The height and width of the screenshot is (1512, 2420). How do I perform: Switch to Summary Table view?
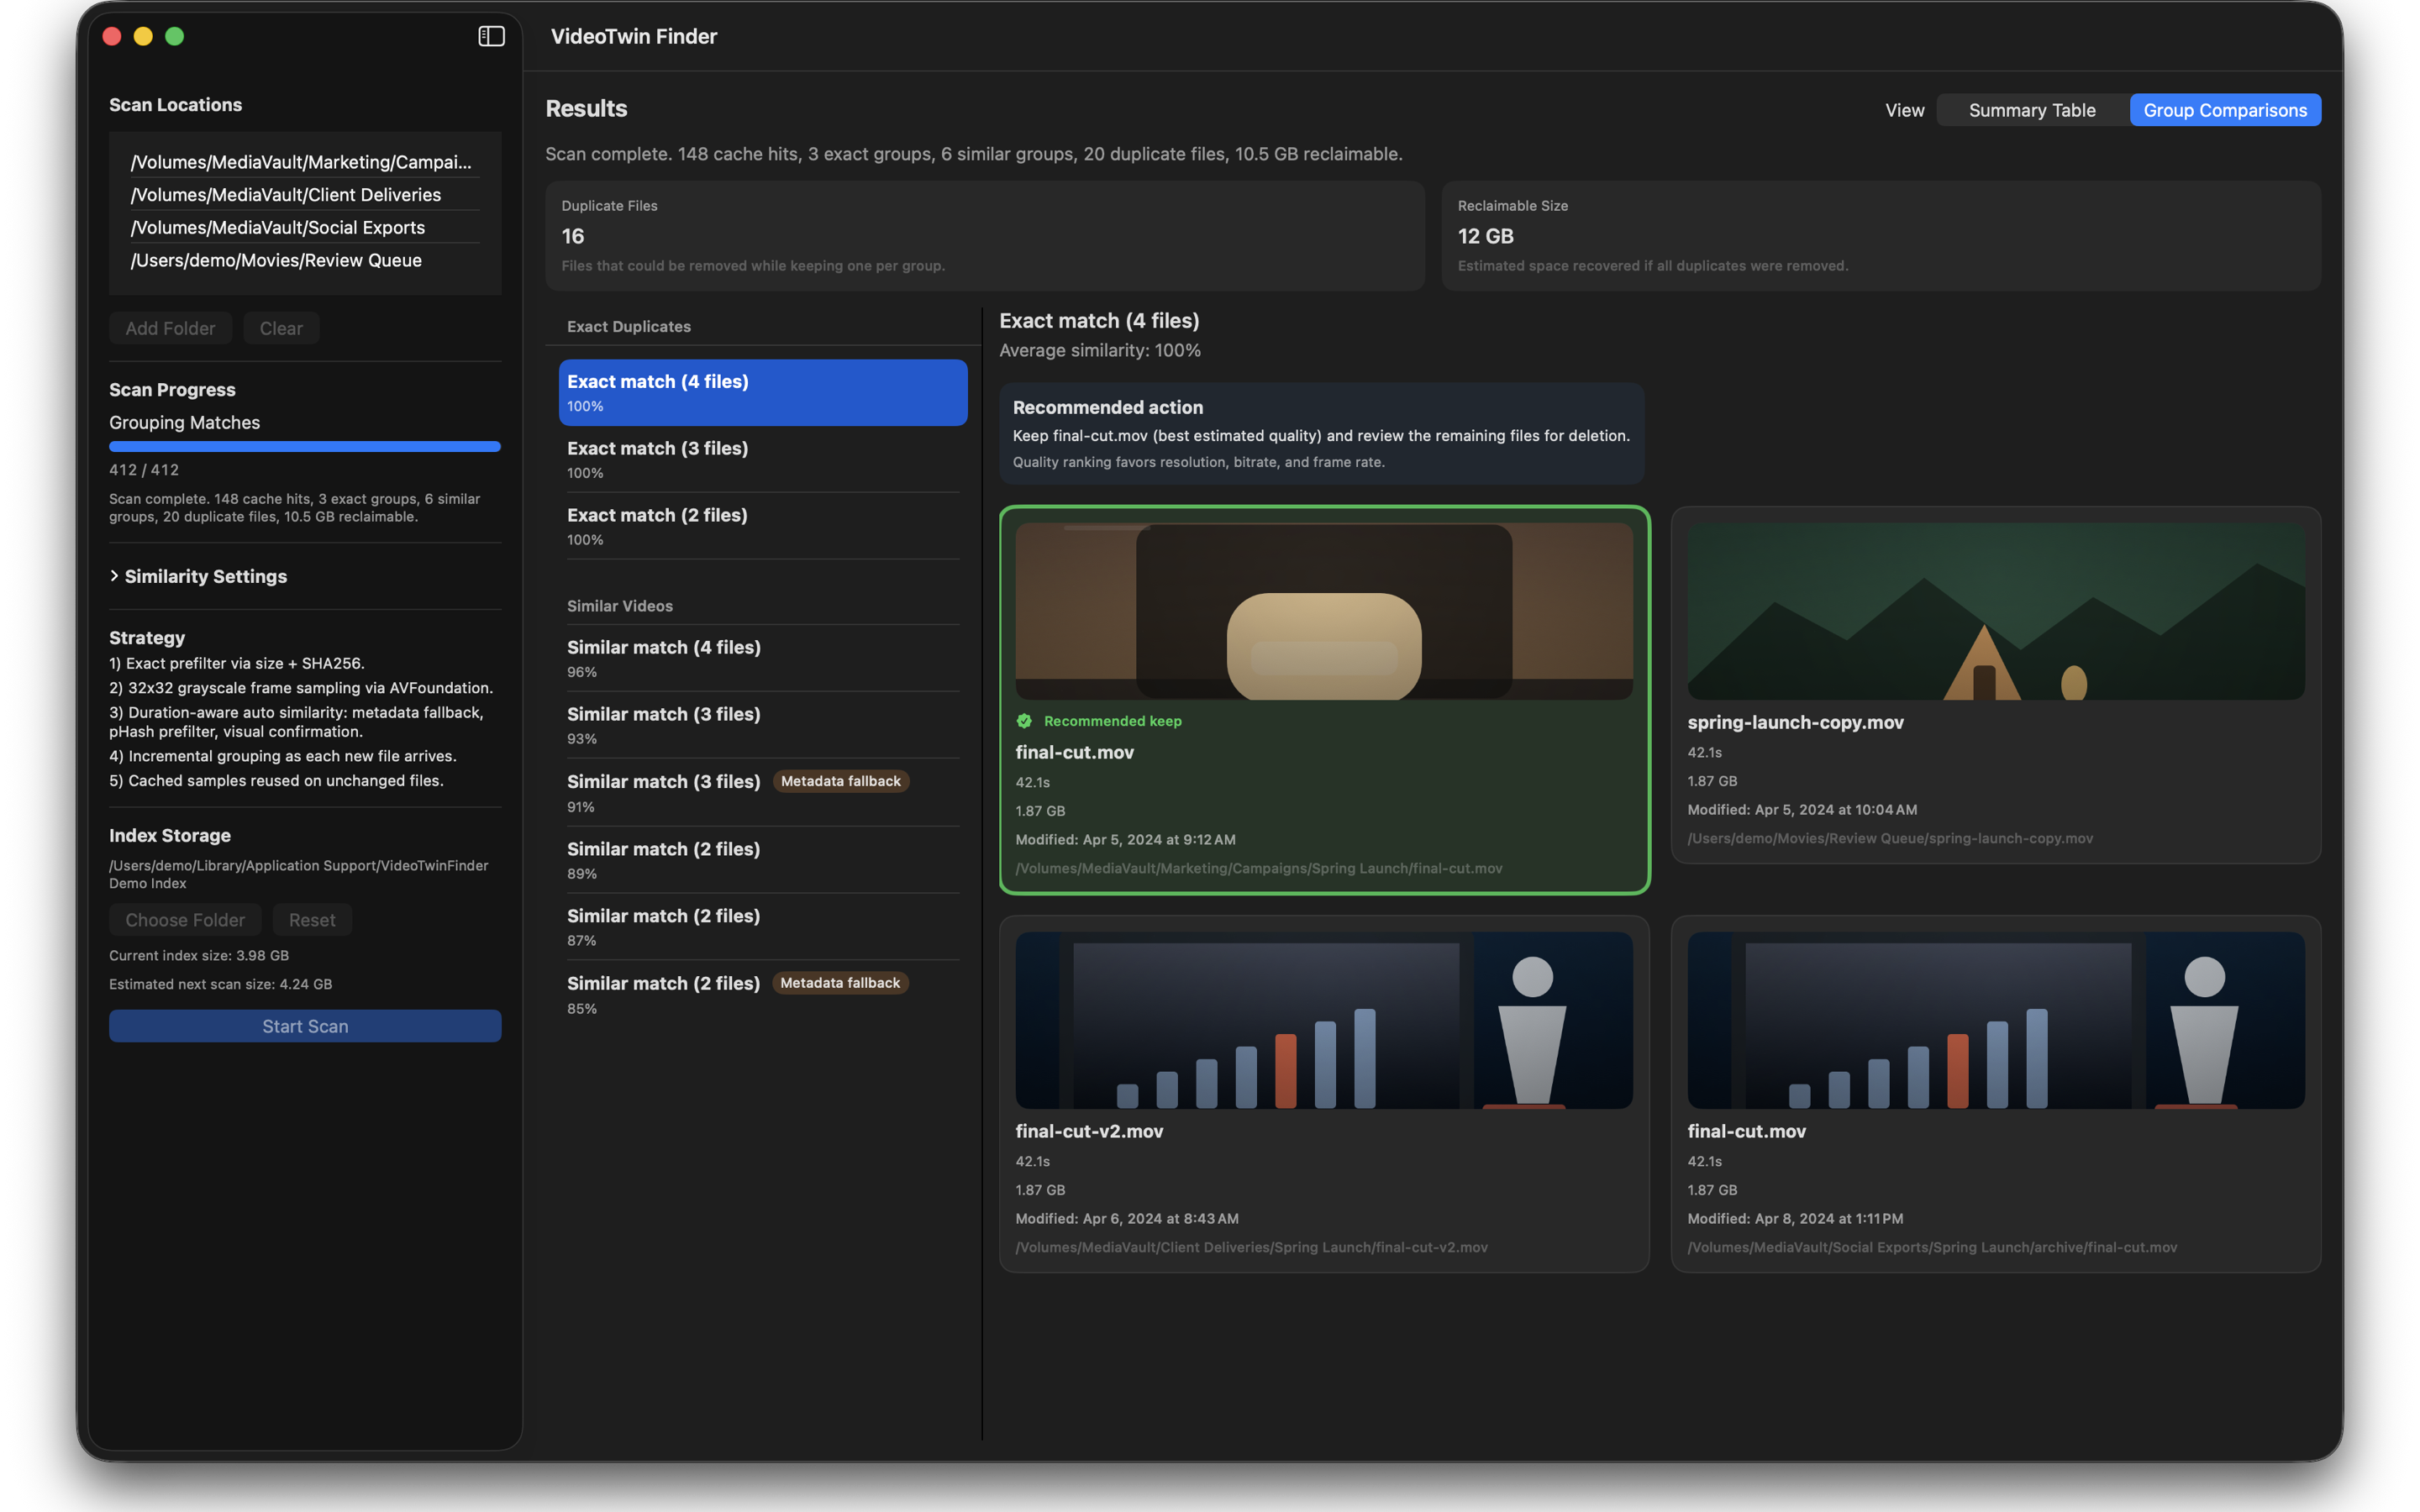(2031, 110)
